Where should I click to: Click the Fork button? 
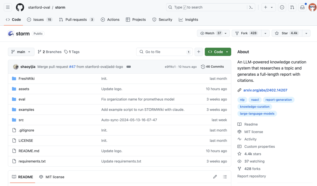[x=247, y=33]
